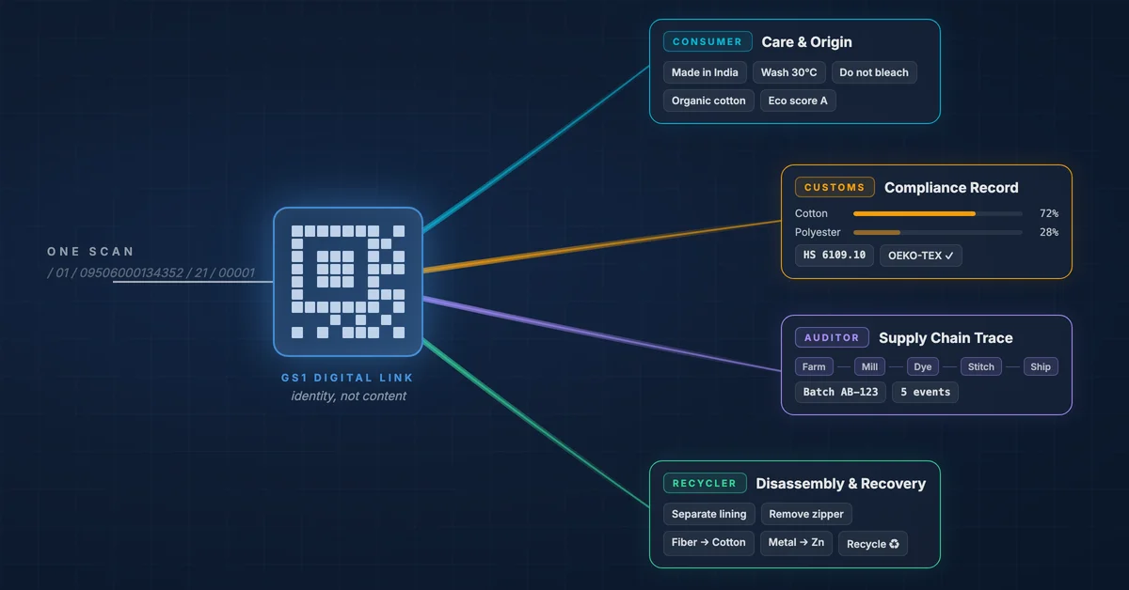Click the AUDITOR badge
The width and height of the screenshot is (1129, 590).
[x=832, y=337]
